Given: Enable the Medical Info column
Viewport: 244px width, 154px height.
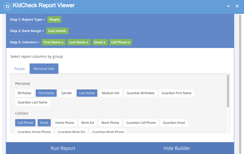Looking at the screenshot, I should [x=110, y=93].
